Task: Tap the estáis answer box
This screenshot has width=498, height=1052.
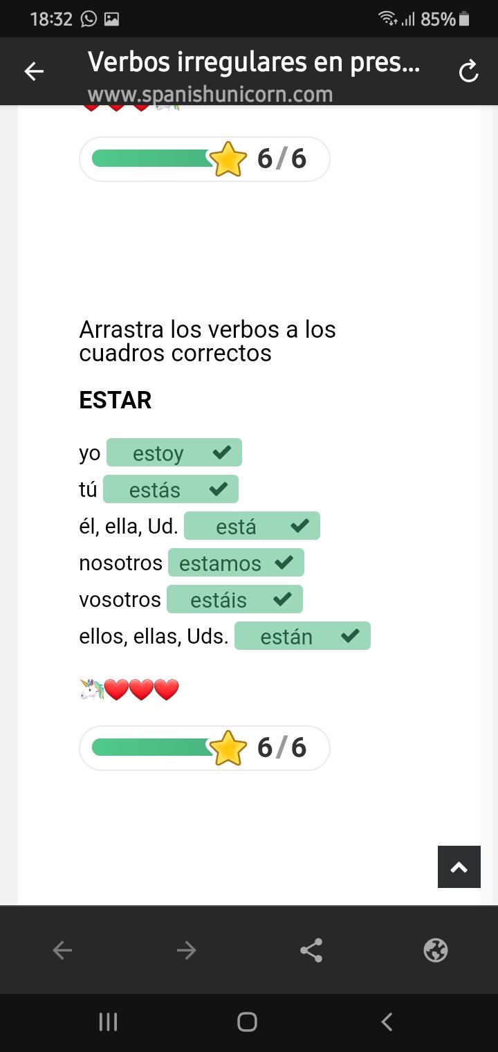Action: [x=234, y=599]
